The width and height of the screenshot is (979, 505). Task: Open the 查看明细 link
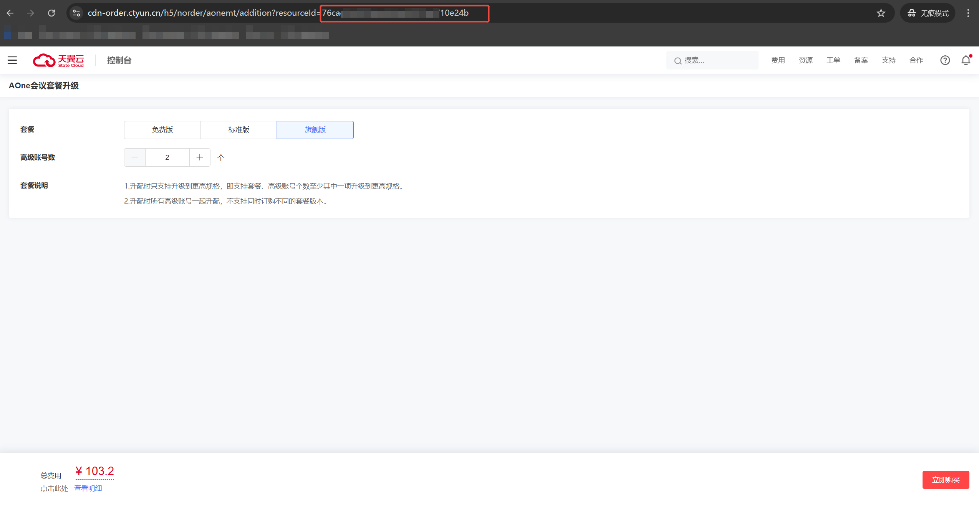(88, 488)
